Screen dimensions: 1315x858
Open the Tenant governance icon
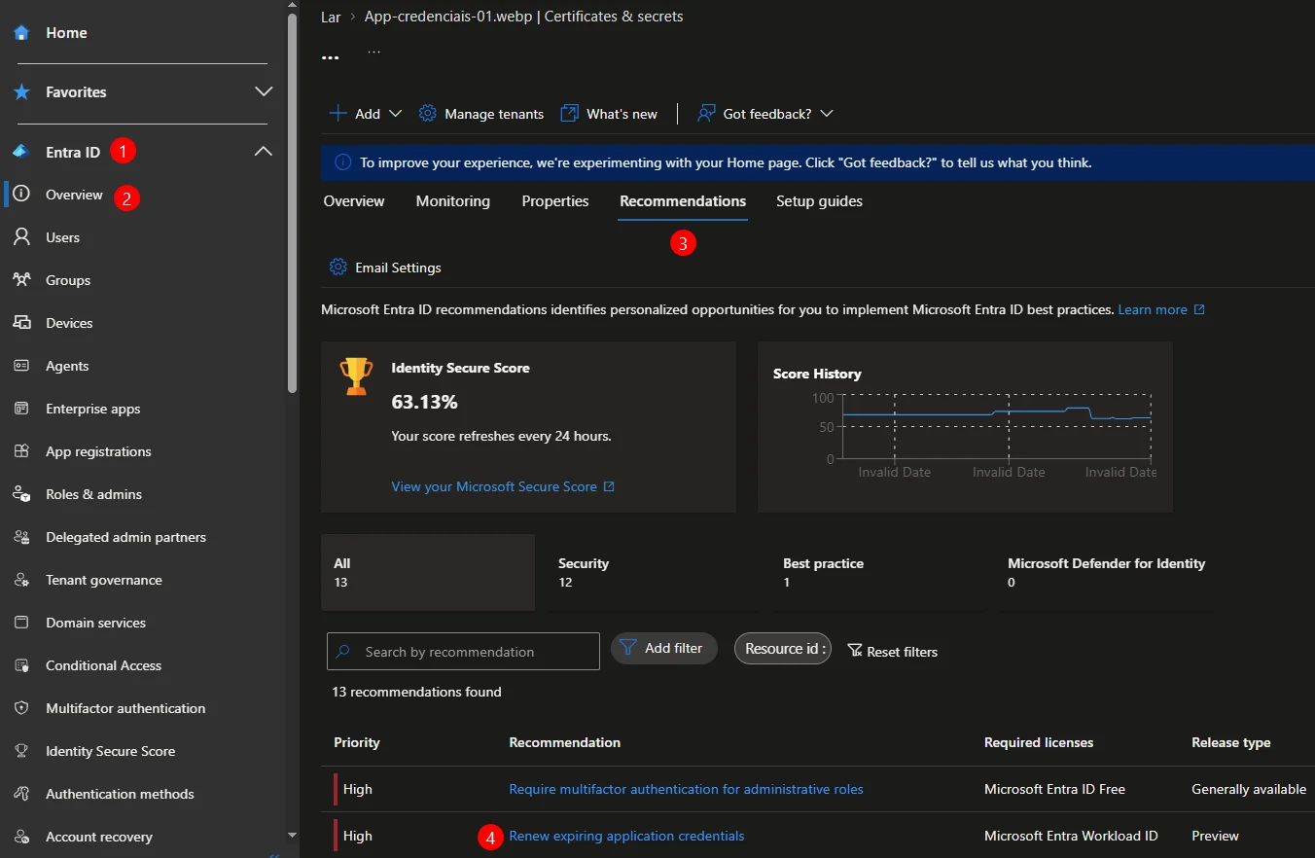point(21,580)
